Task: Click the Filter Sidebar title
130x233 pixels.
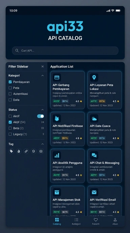Action: point(18,67)
